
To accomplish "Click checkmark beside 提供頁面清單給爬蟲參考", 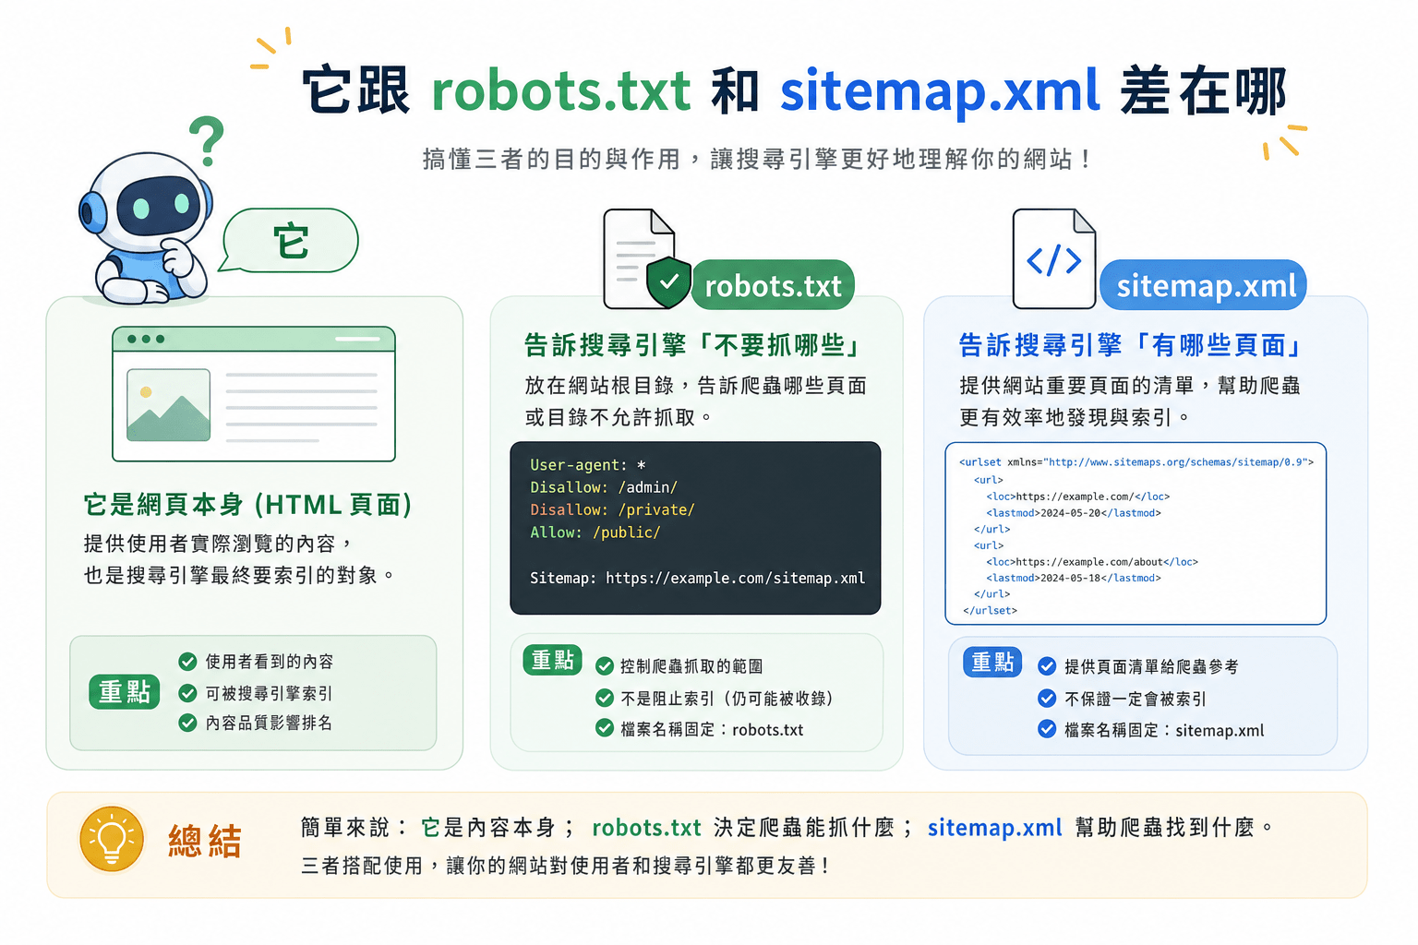I will [1047, 666].
